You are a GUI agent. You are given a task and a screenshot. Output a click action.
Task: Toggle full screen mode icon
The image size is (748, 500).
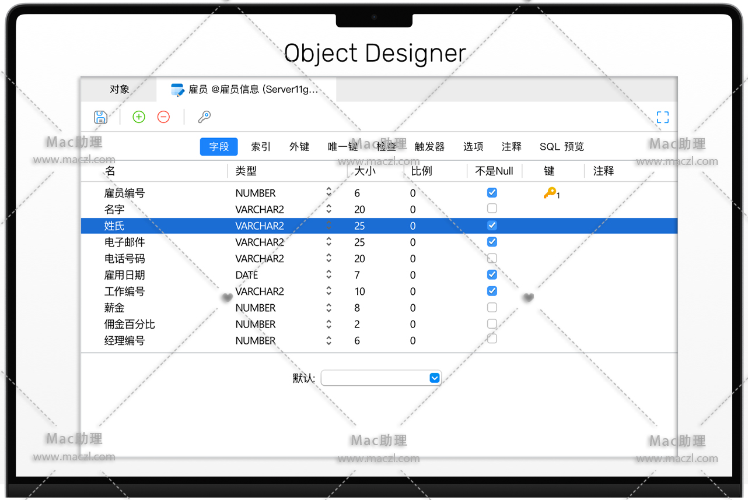[662, 117]
